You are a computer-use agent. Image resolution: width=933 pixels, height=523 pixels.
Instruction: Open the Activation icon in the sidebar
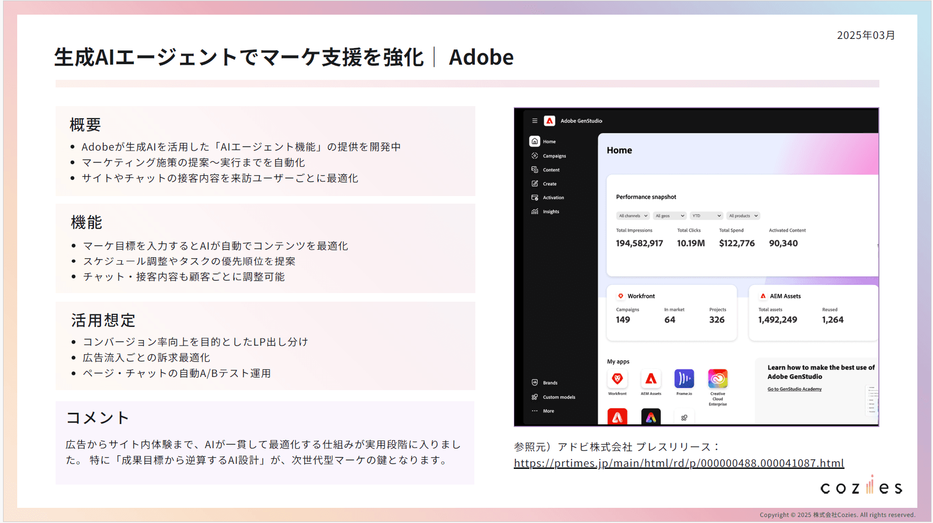pos(535,198)
